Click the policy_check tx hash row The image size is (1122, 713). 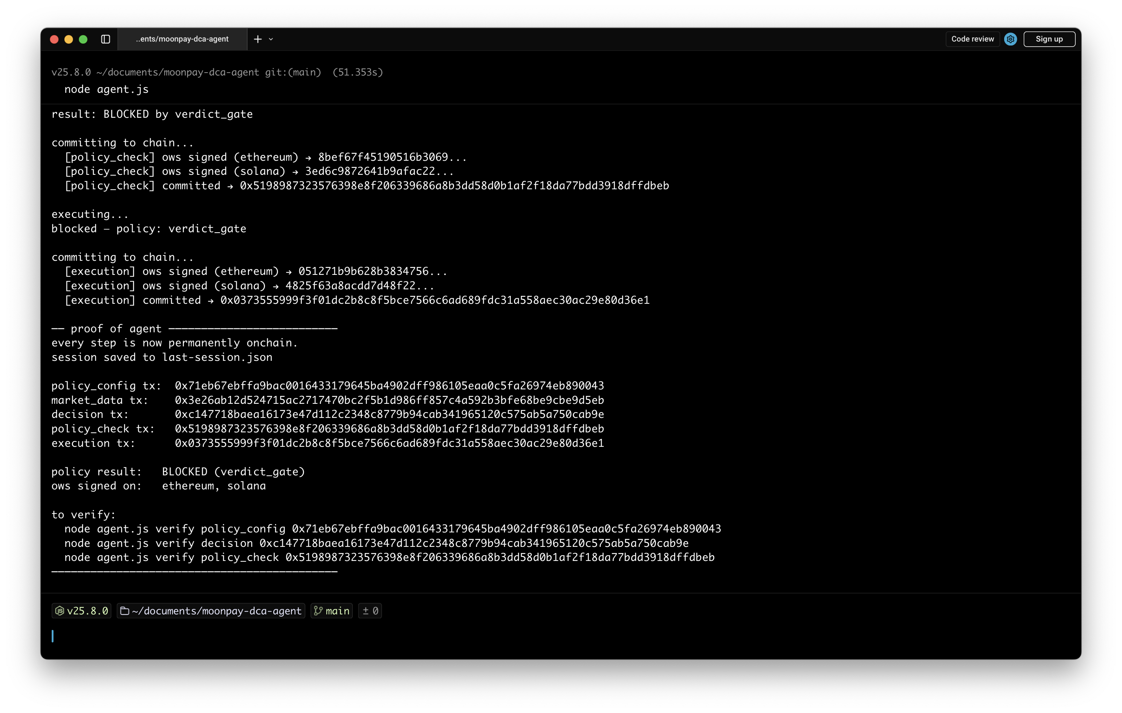[x=327, y=429]
